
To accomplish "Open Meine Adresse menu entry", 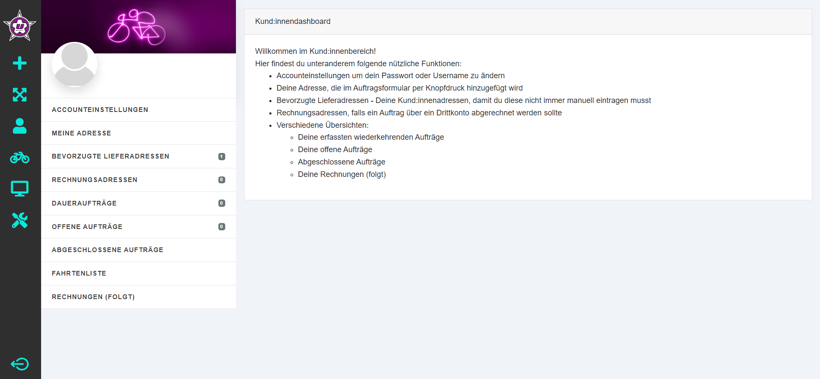I will (138, 133).
